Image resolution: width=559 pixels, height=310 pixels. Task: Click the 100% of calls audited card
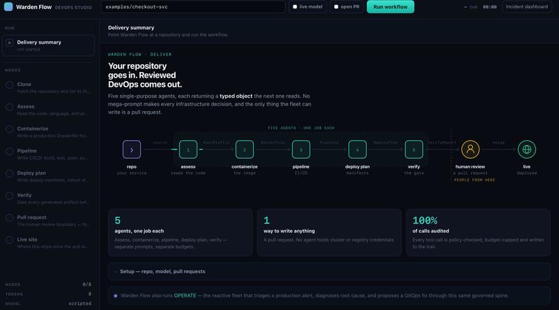[478, 233]
